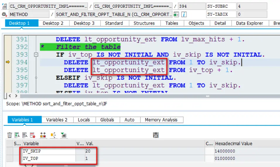The height and width of the screenshot is (167, 280).
Task: Click line number 391 in the gutter
Action: [x=22, y=39]
